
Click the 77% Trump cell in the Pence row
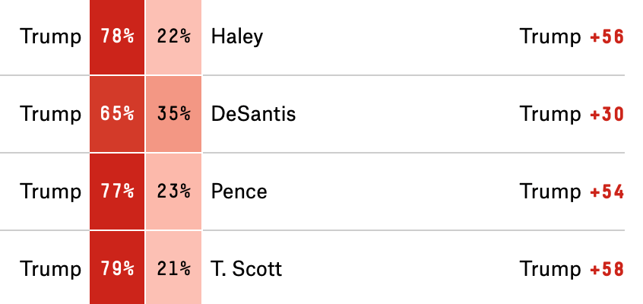click(x=117, y=192)
